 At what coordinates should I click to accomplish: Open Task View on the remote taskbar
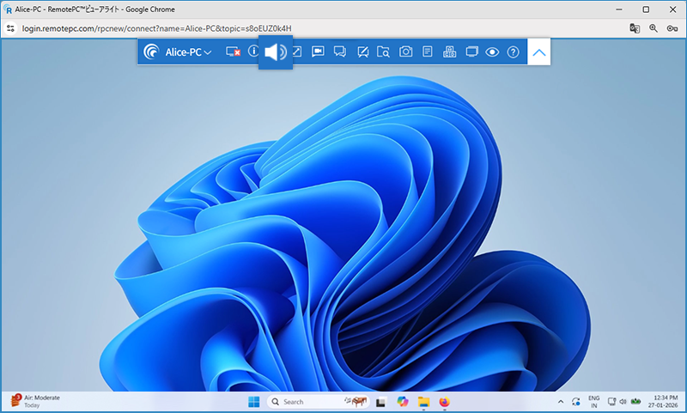click(x=380, y=402)
